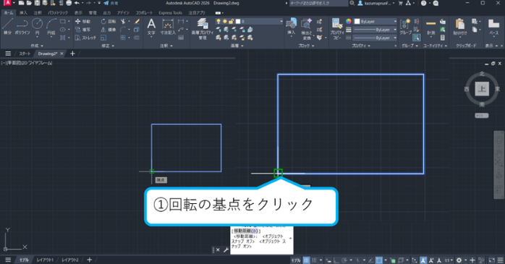505x264 pixels.
Task: Click the object color wheel swatch
Action: [349, 21]
